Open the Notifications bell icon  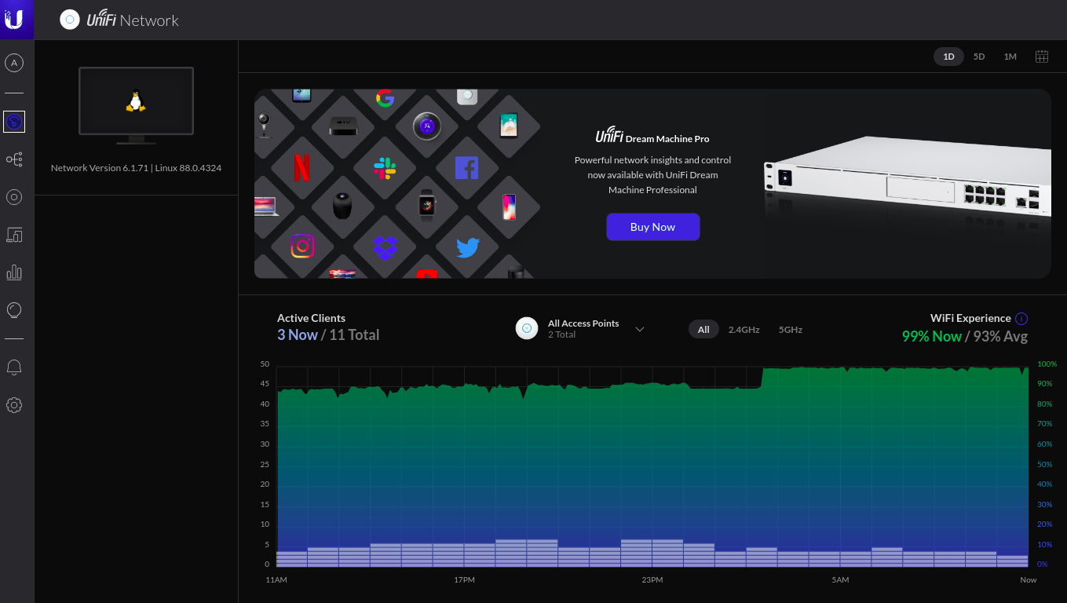pos(14,367)
